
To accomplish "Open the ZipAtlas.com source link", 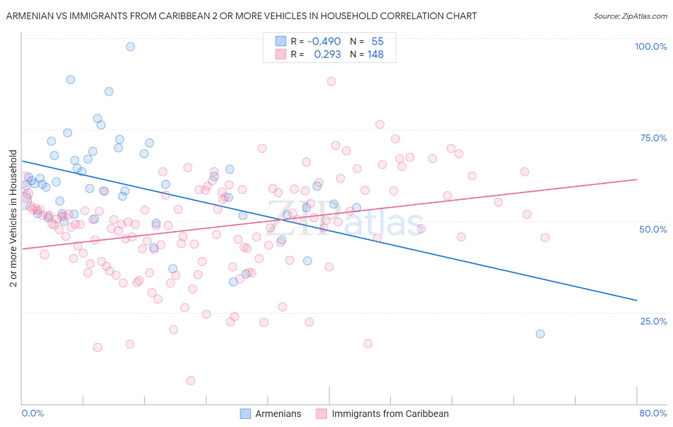I will click(630, 16).
